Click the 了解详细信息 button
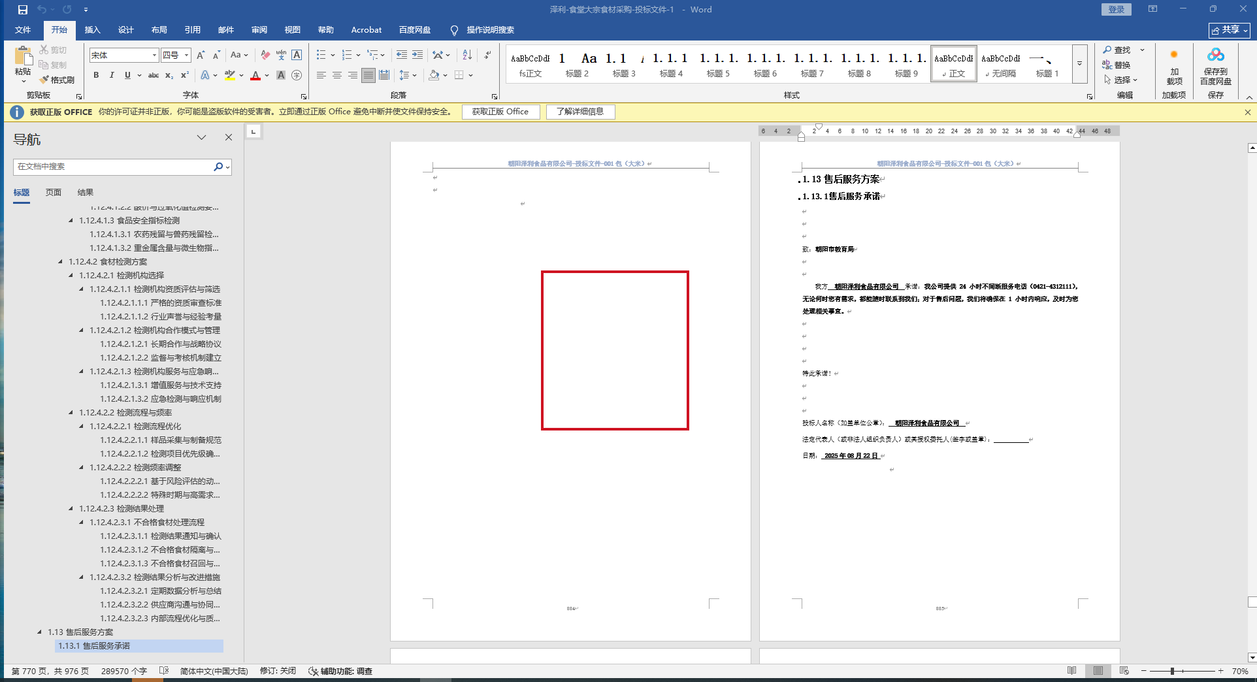 click(580, 112)
